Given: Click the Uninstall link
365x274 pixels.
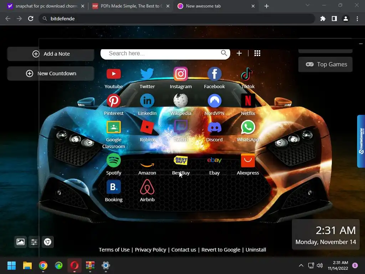Looking at the screenshot, I should tap(256, 249).
